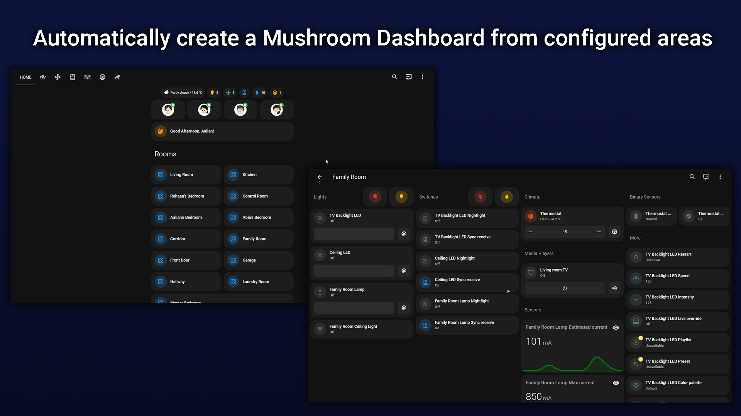Open the three-dot overflow menu on Home dashboard
The height and width of the screenshot is (416, 741).
coord(423,77)
